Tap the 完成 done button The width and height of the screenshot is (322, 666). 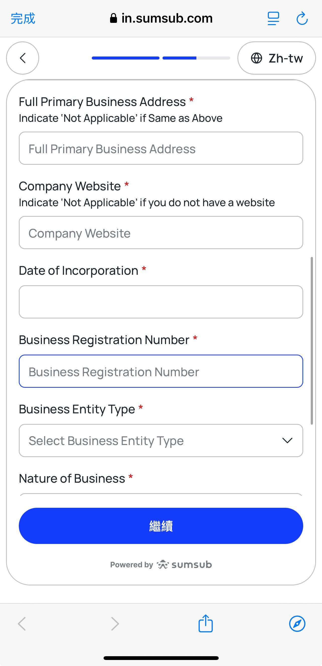(x=23, y=19)
